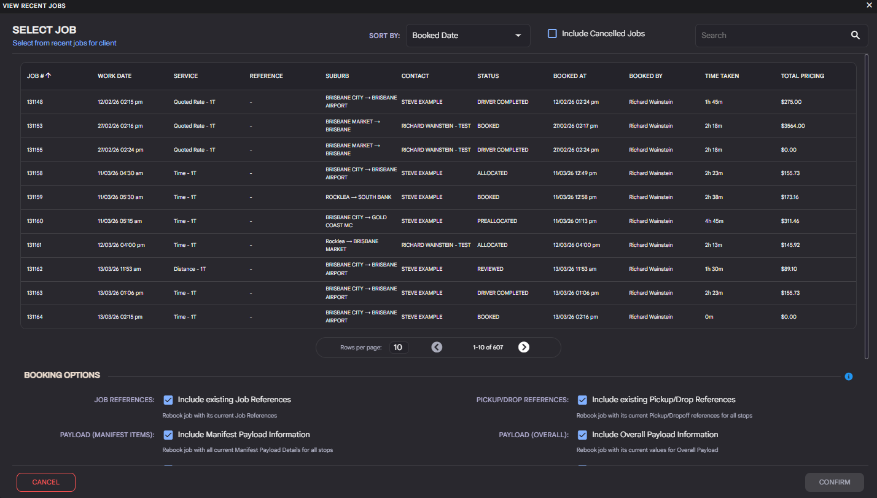Click the dialog's vertical scrollbar
The image size is (877, 498).
pyautogui.click(x=867, y=206)
